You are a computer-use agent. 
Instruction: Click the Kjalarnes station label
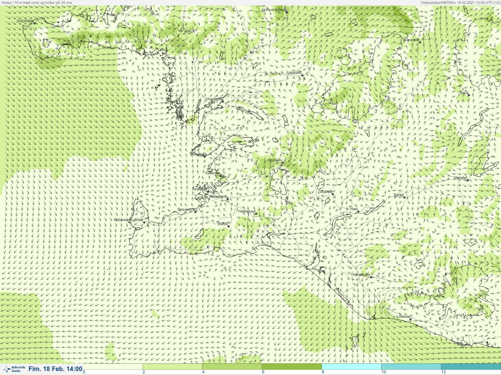[212, 173]
